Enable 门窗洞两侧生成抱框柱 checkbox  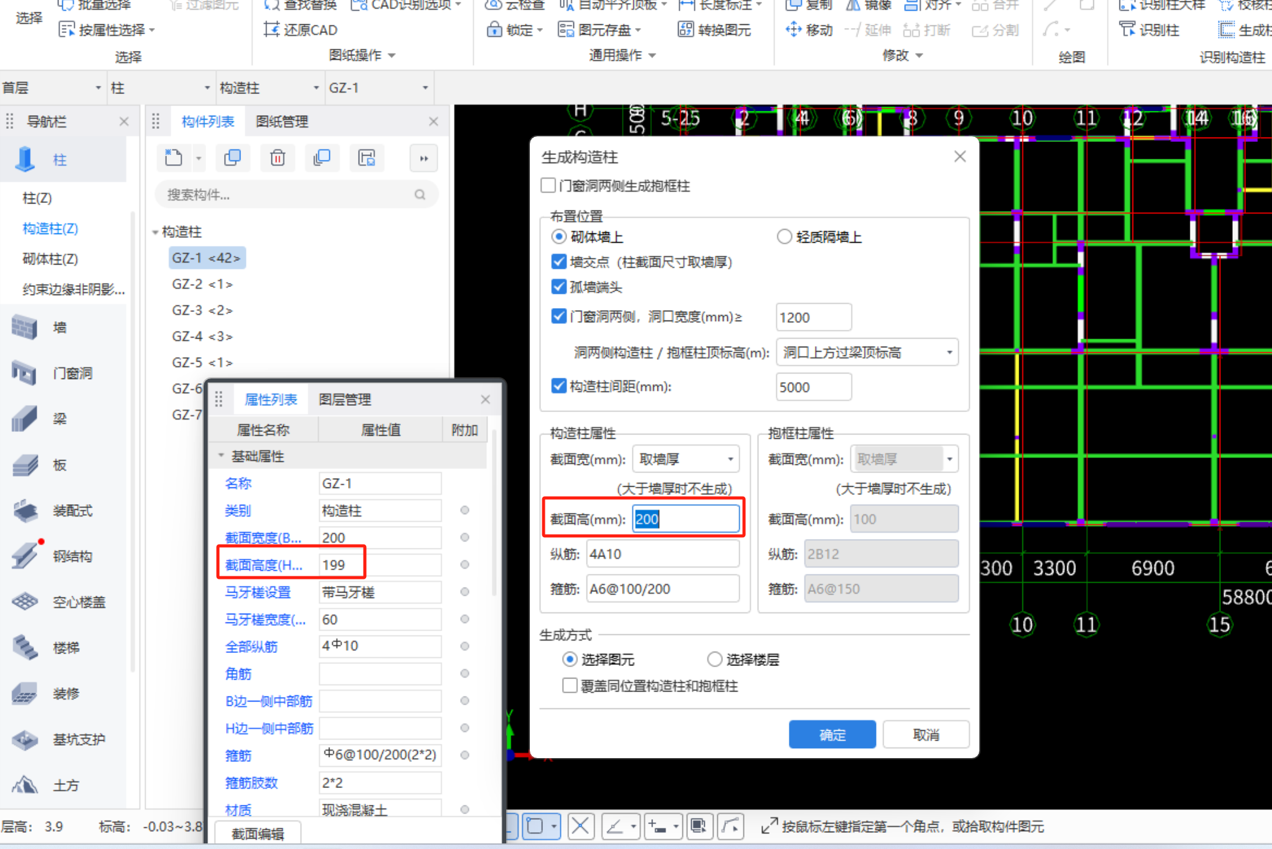pyautogui.click(x=549, y=185)
